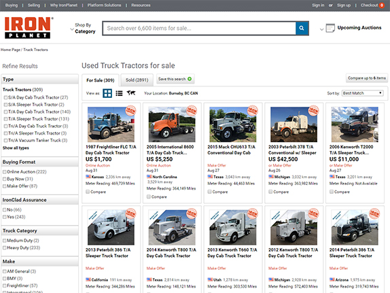Collapse the Make filter section header
390x293 pixels.
39,261
